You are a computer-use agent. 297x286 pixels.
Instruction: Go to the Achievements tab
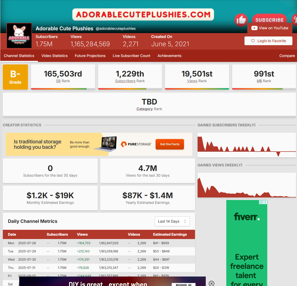pyautogui.click(x=169, y=56)
